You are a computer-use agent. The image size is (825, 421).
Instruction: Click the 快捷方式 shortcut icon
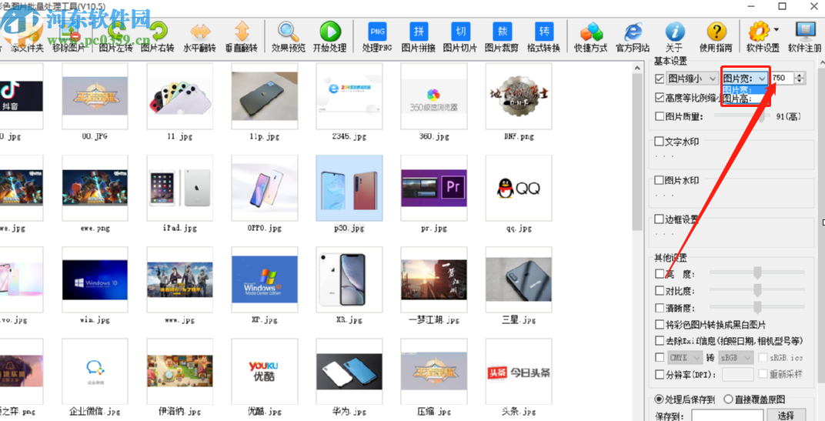pos(591,38)
